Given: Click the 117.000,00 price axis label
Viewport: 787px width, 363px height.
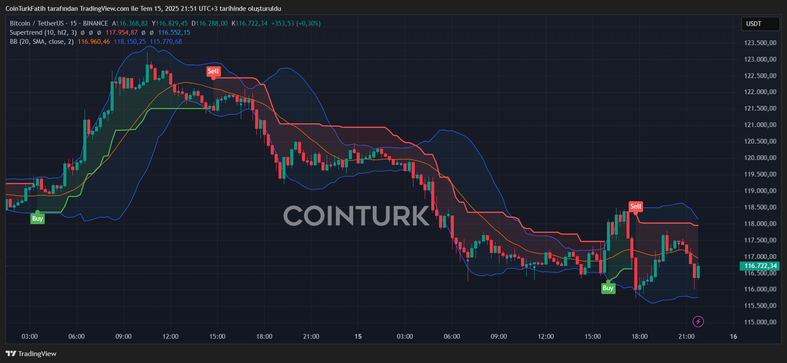Looking at the screenshot, I should tap(760, 257).
